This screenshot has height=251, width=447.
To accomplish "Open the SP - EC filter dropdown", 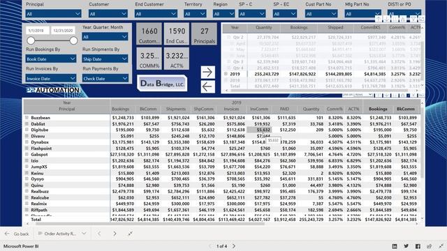I will pos(285,14).
